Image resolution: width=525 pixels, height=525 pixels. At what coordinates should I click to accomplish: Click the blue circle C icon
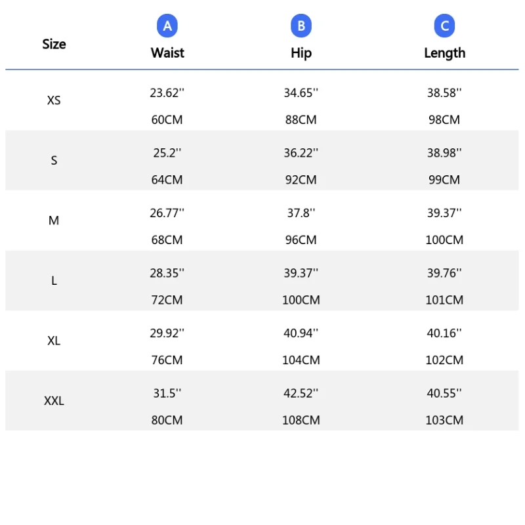[x=444, y=26]
